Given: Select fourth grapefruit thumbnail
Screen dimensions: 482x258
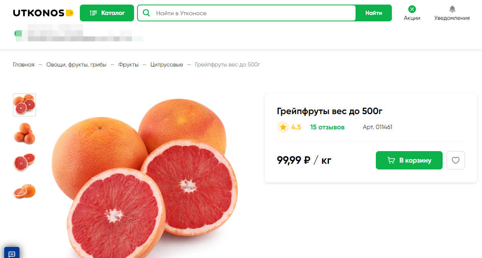Looking at the screenshot, I should 24,191.
